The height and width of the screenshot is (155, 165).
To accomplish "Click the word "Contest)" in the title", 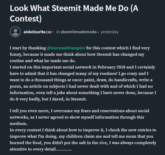I will tap(26, 19).
